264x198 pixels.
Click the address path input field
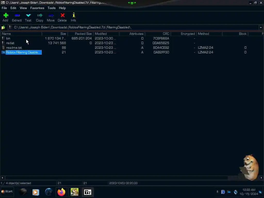tap(133, 27)
